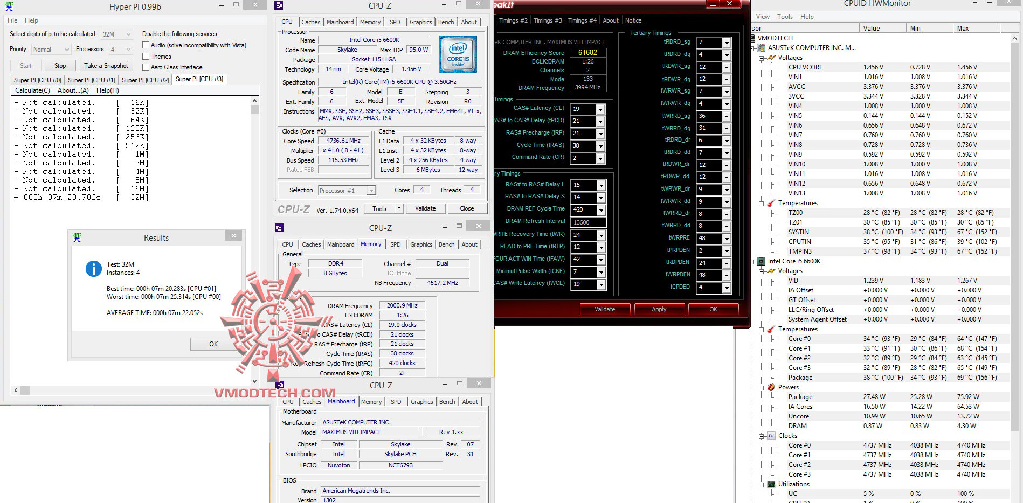The width and height of the screenshot is (1023, 503).
Task: Click CPU-Z title icon of the Memory-tab window
Action: (x=279, y=228)
